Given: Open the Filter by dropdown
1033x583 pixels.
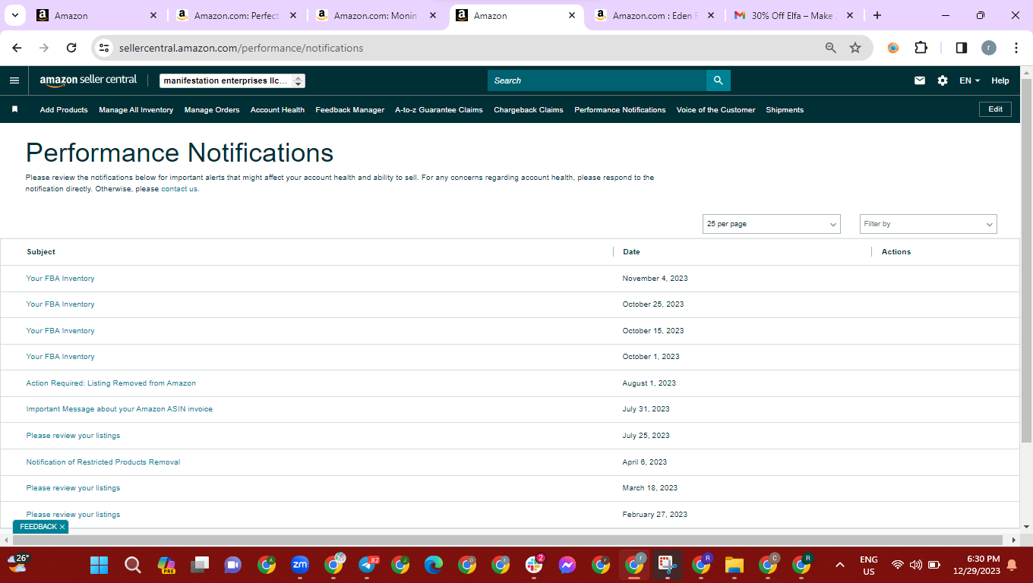Looking at the screenshot, I should 928,224.
